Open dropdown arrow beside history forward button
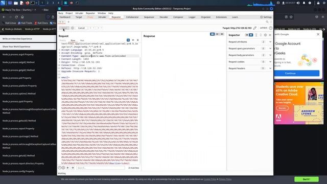This screenshot has height=184, width=327. (101, 28)
